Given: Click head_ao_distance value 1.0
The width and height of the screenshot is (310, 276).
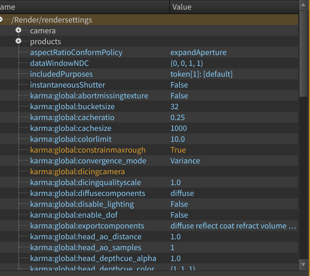Looking at the screenshot, I should (x=175, y=237).
